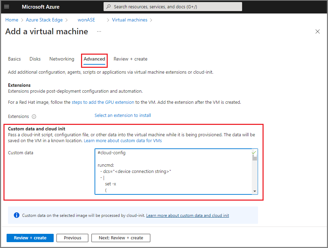The image size is (328, 248).
Task: Select the Review + create tab
Action: [130, 59]
